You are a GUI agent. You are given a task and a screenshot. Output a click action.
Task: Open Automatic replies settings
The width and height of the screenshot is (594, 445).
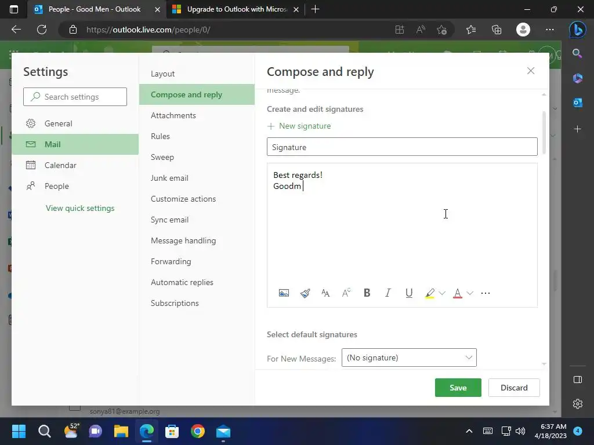(197, 282)
